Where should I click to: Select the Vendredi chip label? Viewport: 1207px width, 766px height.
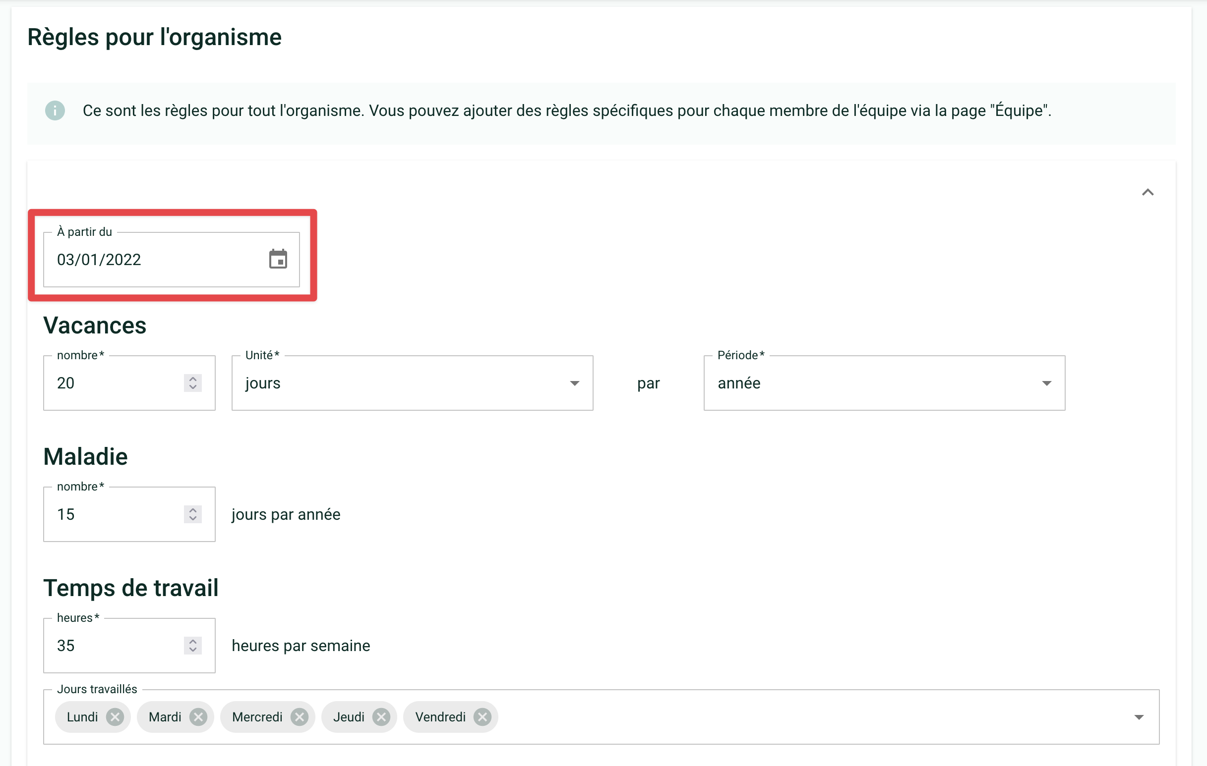click(x=440, y=717)
